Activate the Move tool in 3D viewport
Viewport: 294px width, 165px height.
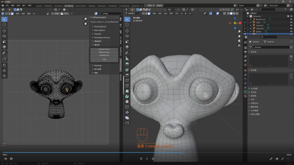point(127,31)
